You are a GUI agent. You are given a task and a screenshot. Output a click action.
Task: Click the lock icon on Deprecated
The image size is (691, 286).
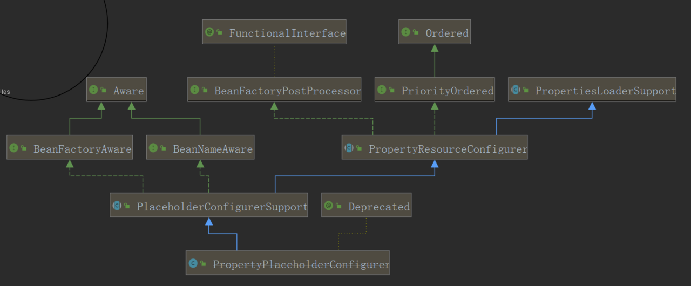339,206
